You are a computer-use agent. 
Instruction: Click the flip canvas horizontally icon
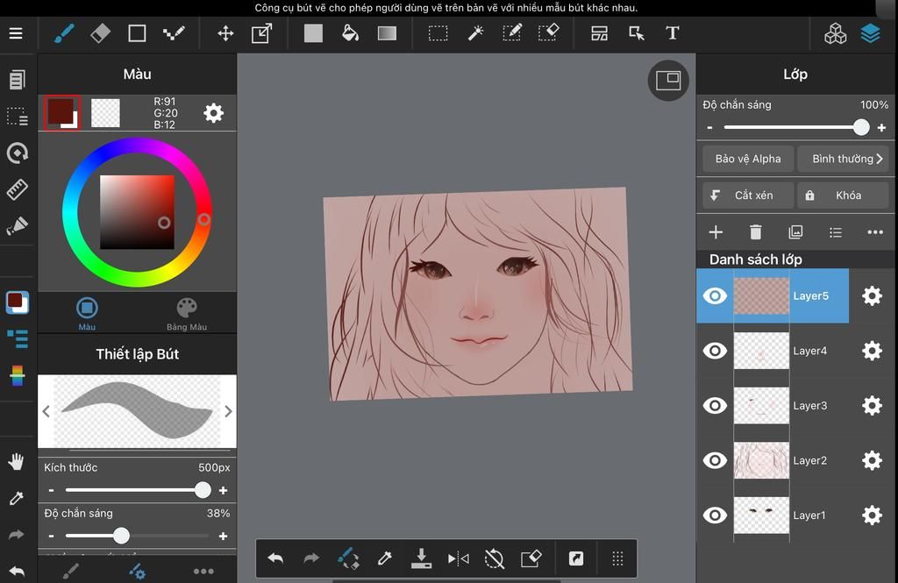[x=458, y=558]
